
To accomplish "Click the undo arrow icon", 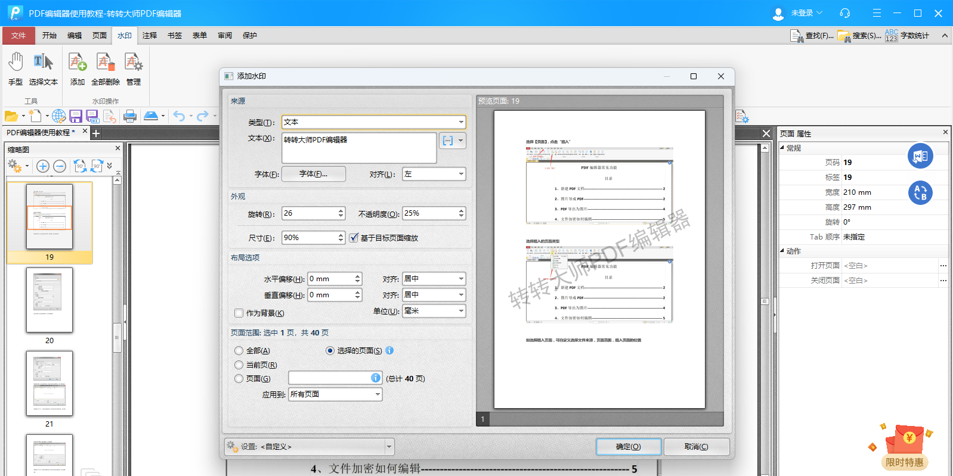I will click(x=179, y=116).
